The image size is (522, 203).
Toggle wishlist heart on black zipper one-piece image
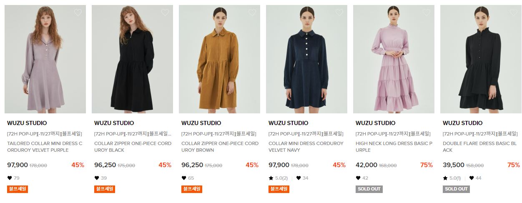165,13
